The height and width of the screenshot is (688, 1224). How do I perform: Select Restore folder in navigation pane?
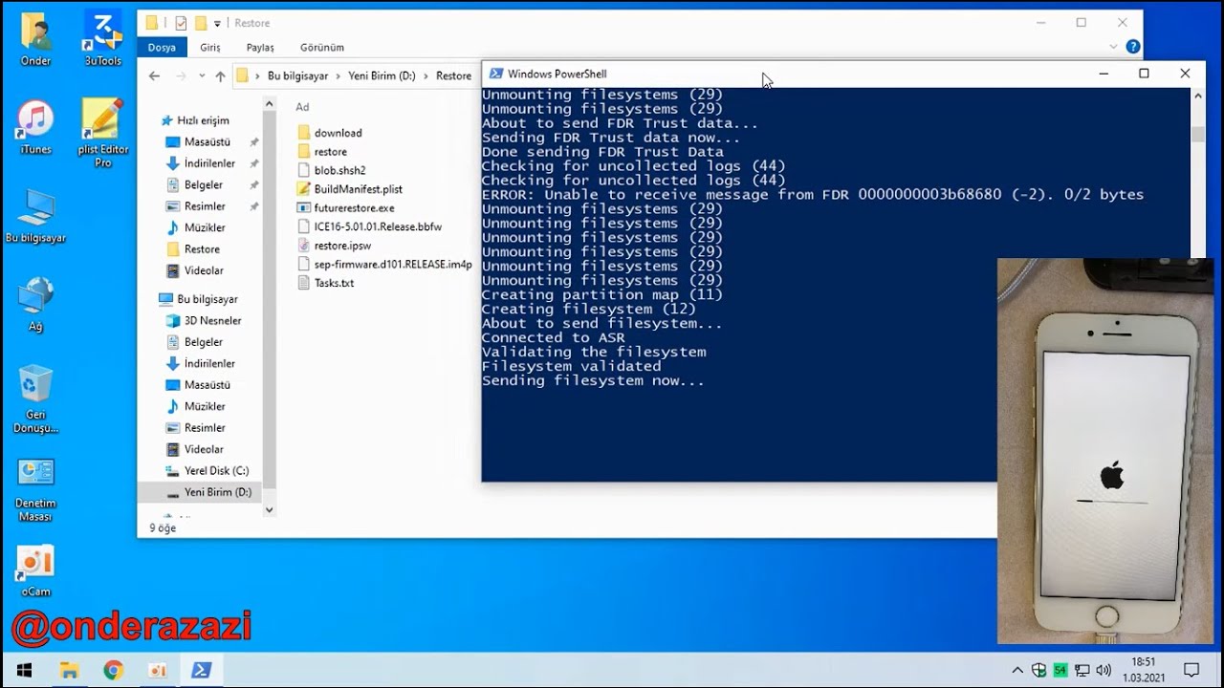tap(201, 248)
